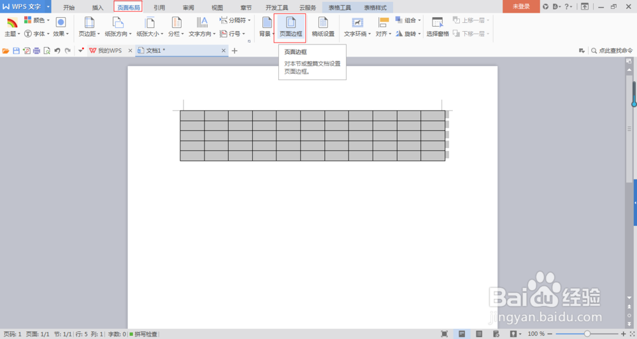The width and height of the screenshot is (637, 339).
Task: Switch to the 表格工具 tab
Action: click(340, 7)
